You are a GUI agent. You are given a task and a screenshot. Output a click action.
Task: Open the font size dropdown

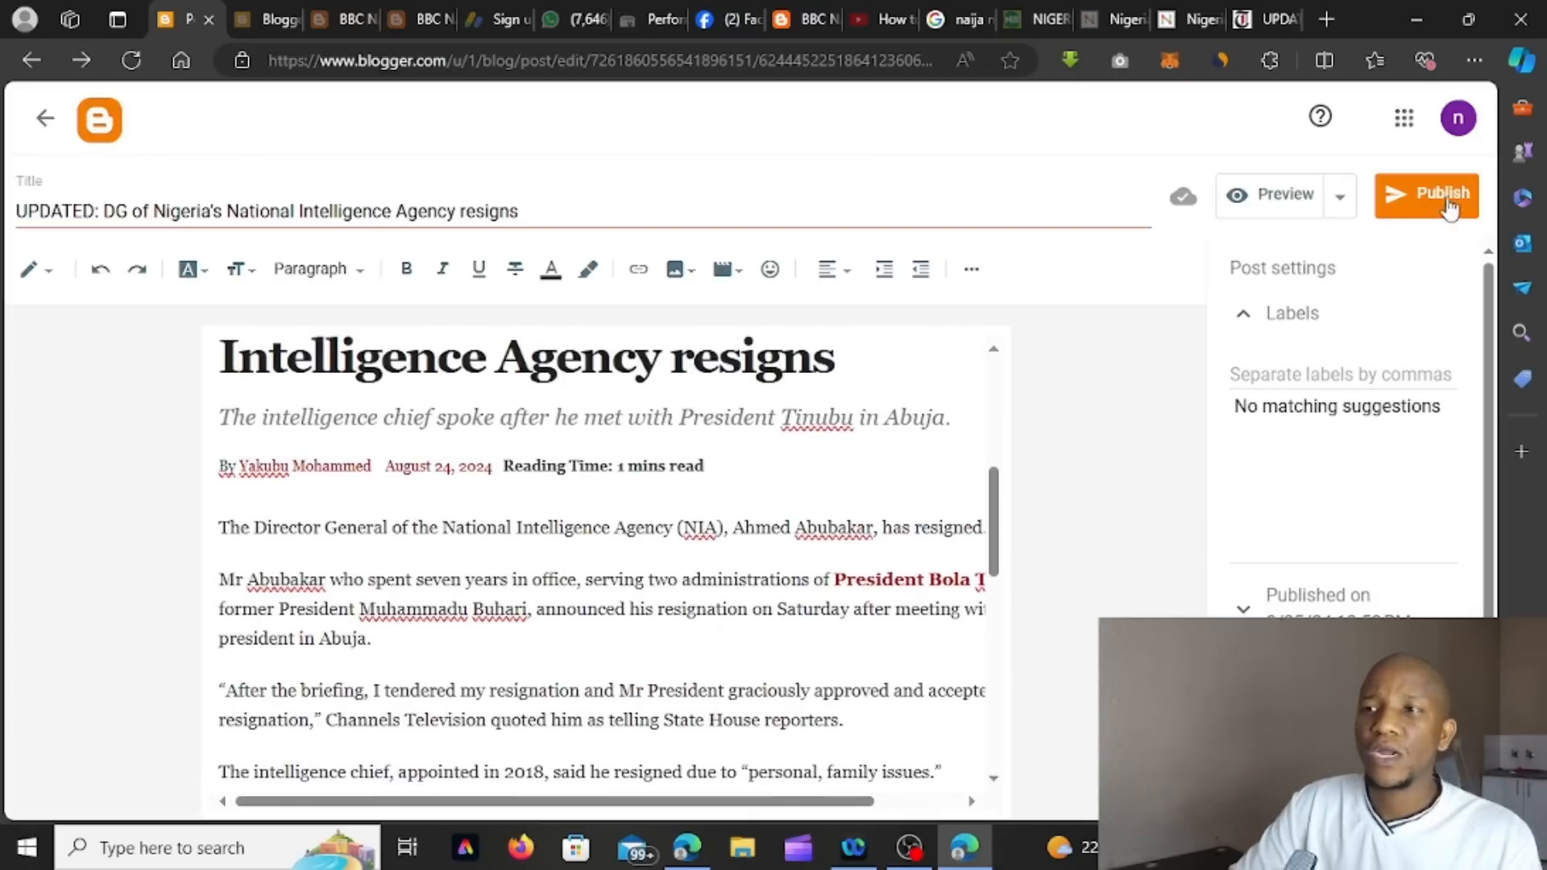(240, 269)
